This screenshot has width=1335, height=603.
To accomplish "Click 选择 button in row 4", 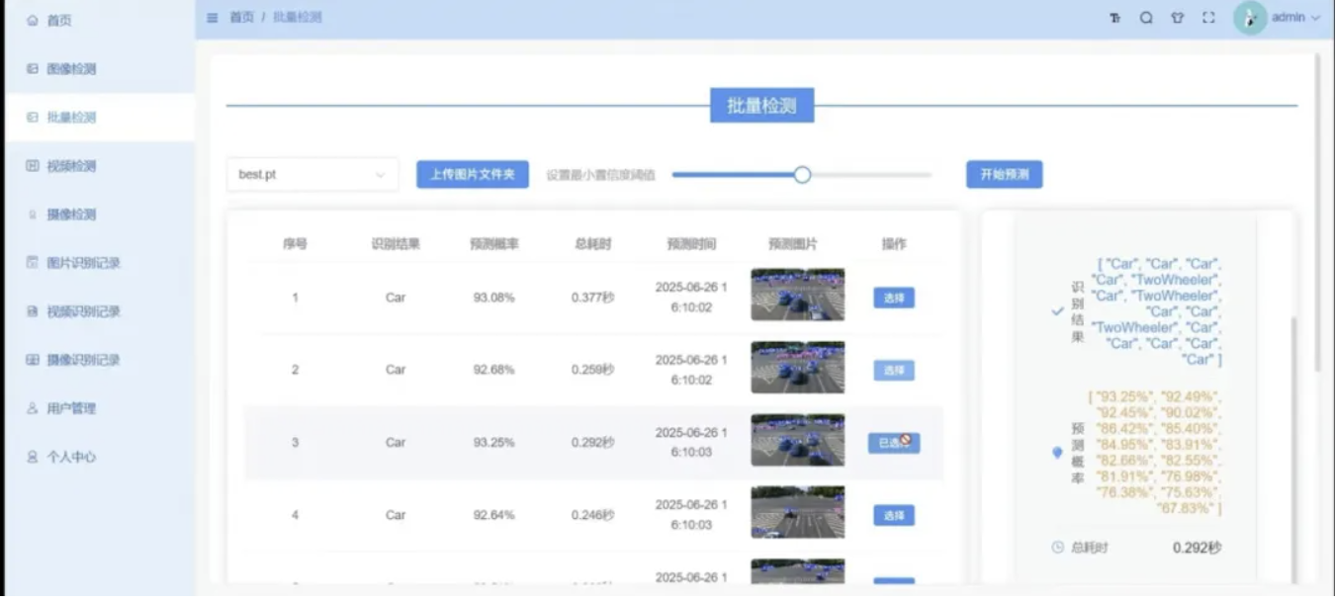I will (x=894, y=515).
